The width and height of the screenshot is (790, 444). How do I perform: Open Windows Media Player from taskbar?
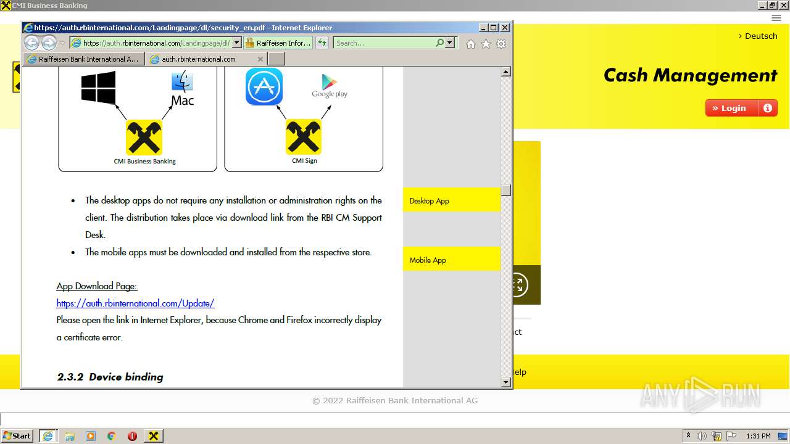click(x=91, y=436)
